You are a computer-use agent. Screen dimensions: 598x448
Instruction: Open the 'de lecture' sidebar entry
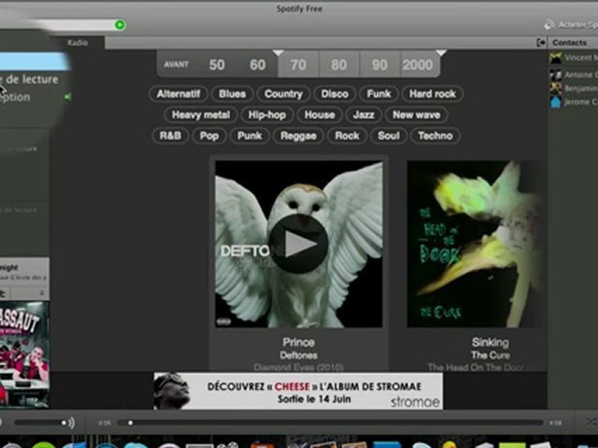[29, 79]
